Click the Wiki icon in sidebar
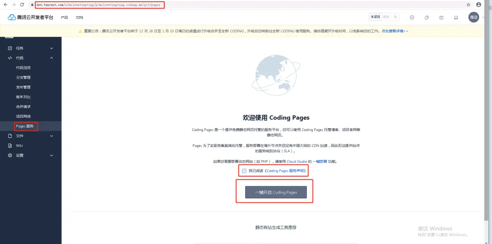The height and width of the screenshot is (244, 492). [x=9, y=146]
